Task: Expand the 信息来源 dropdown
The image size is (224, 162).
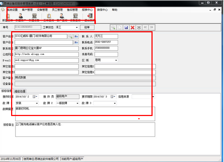Action: click(153, 97)
